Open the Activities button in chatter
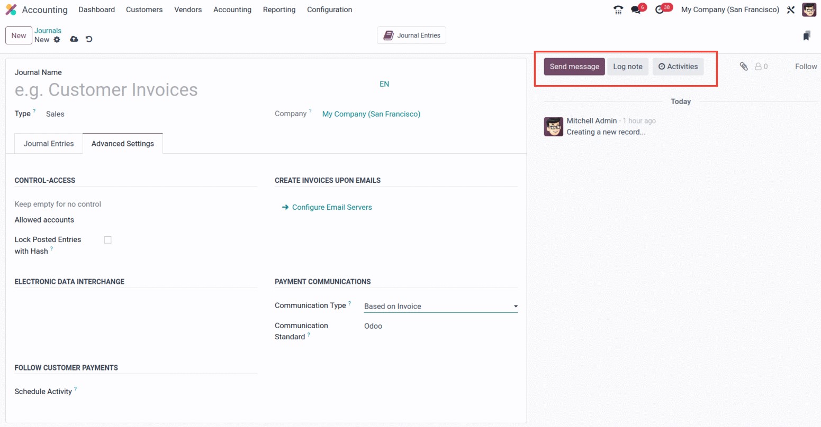821x427 pixels. tap(678, 67)
